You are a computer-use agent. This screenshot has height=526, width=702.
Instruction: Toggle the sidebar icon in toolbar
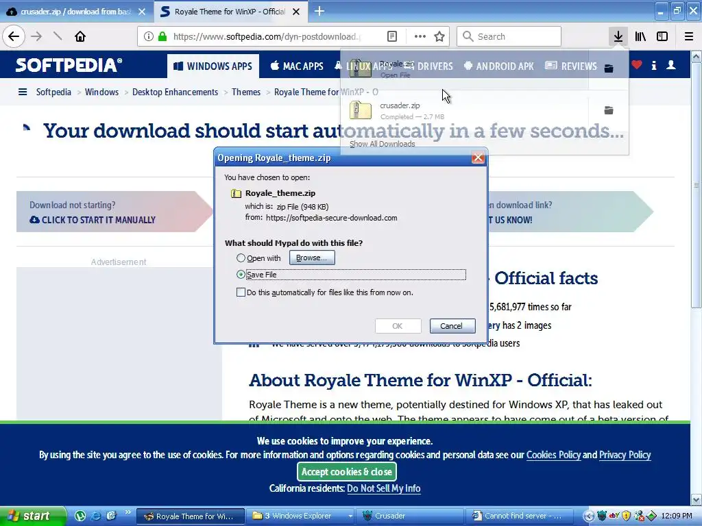point(662,36)
